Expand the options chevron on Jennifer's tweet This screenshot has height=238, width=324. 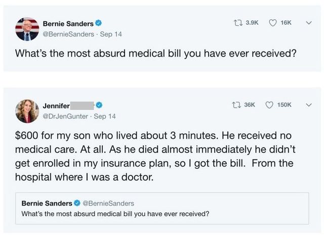[309, 105]
